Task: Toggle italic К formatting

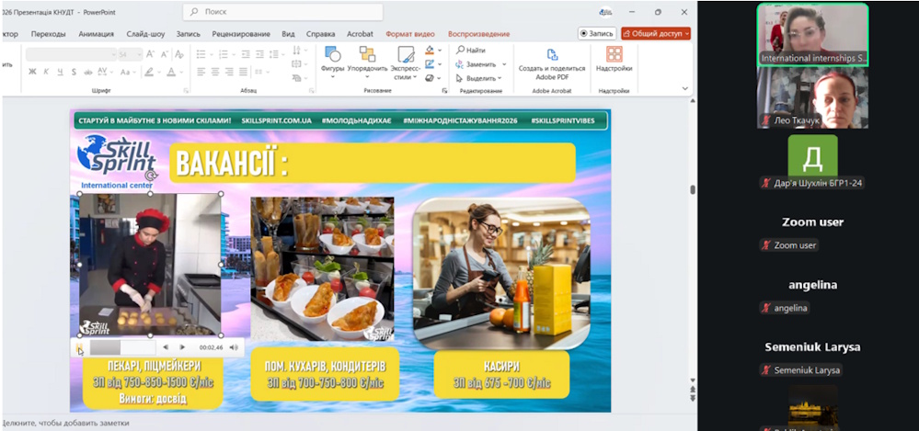Action: [x=46, y=72]
